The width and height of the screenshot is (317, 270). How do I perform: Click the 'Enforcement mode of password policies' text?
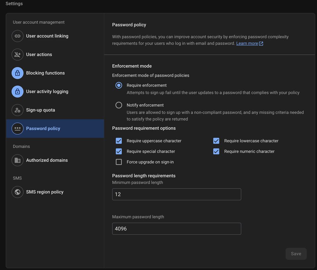tap(151, 75)
